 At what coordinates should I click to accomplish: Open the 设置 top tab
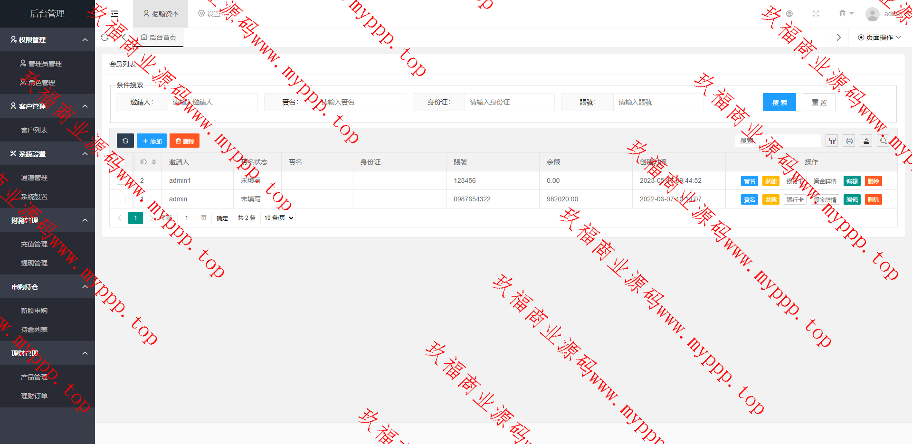click(x=209, y=14)
